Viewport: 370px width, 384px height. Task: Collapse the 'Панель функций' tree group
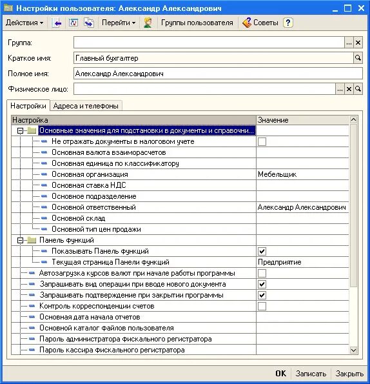[20, 240]
